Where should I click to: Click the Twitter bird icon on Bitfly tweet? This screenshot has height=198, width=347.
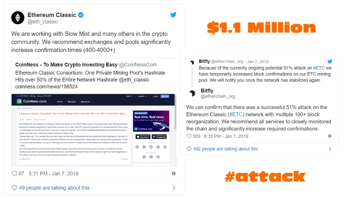pos(330,61)
